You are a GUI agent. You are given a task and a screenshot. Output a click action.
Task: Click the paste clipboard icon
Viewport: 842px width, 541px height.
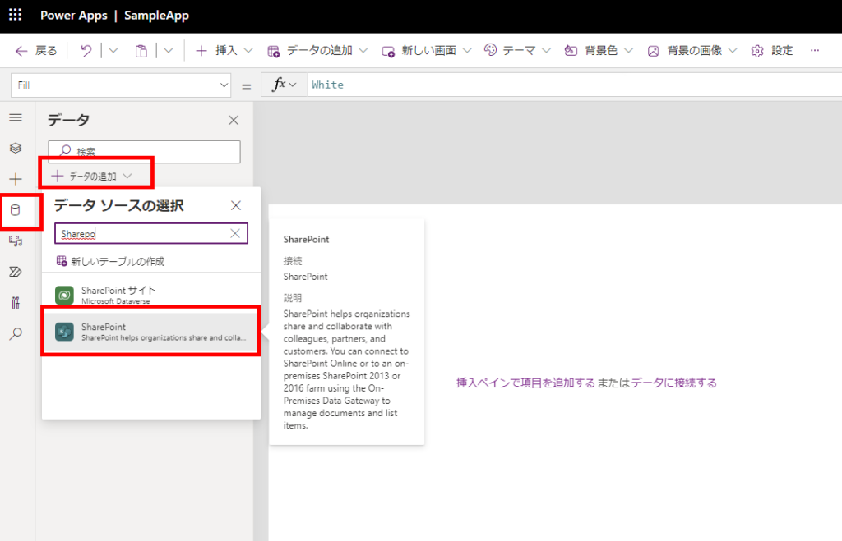[x=141, y=51]
